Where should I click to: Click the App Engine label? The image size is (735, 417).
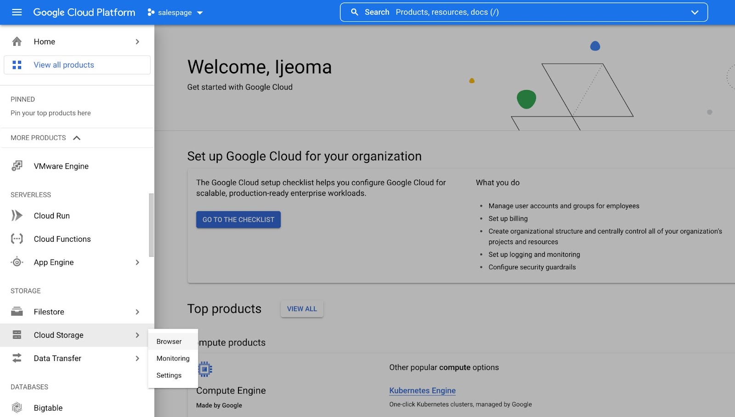coord(54,262)
